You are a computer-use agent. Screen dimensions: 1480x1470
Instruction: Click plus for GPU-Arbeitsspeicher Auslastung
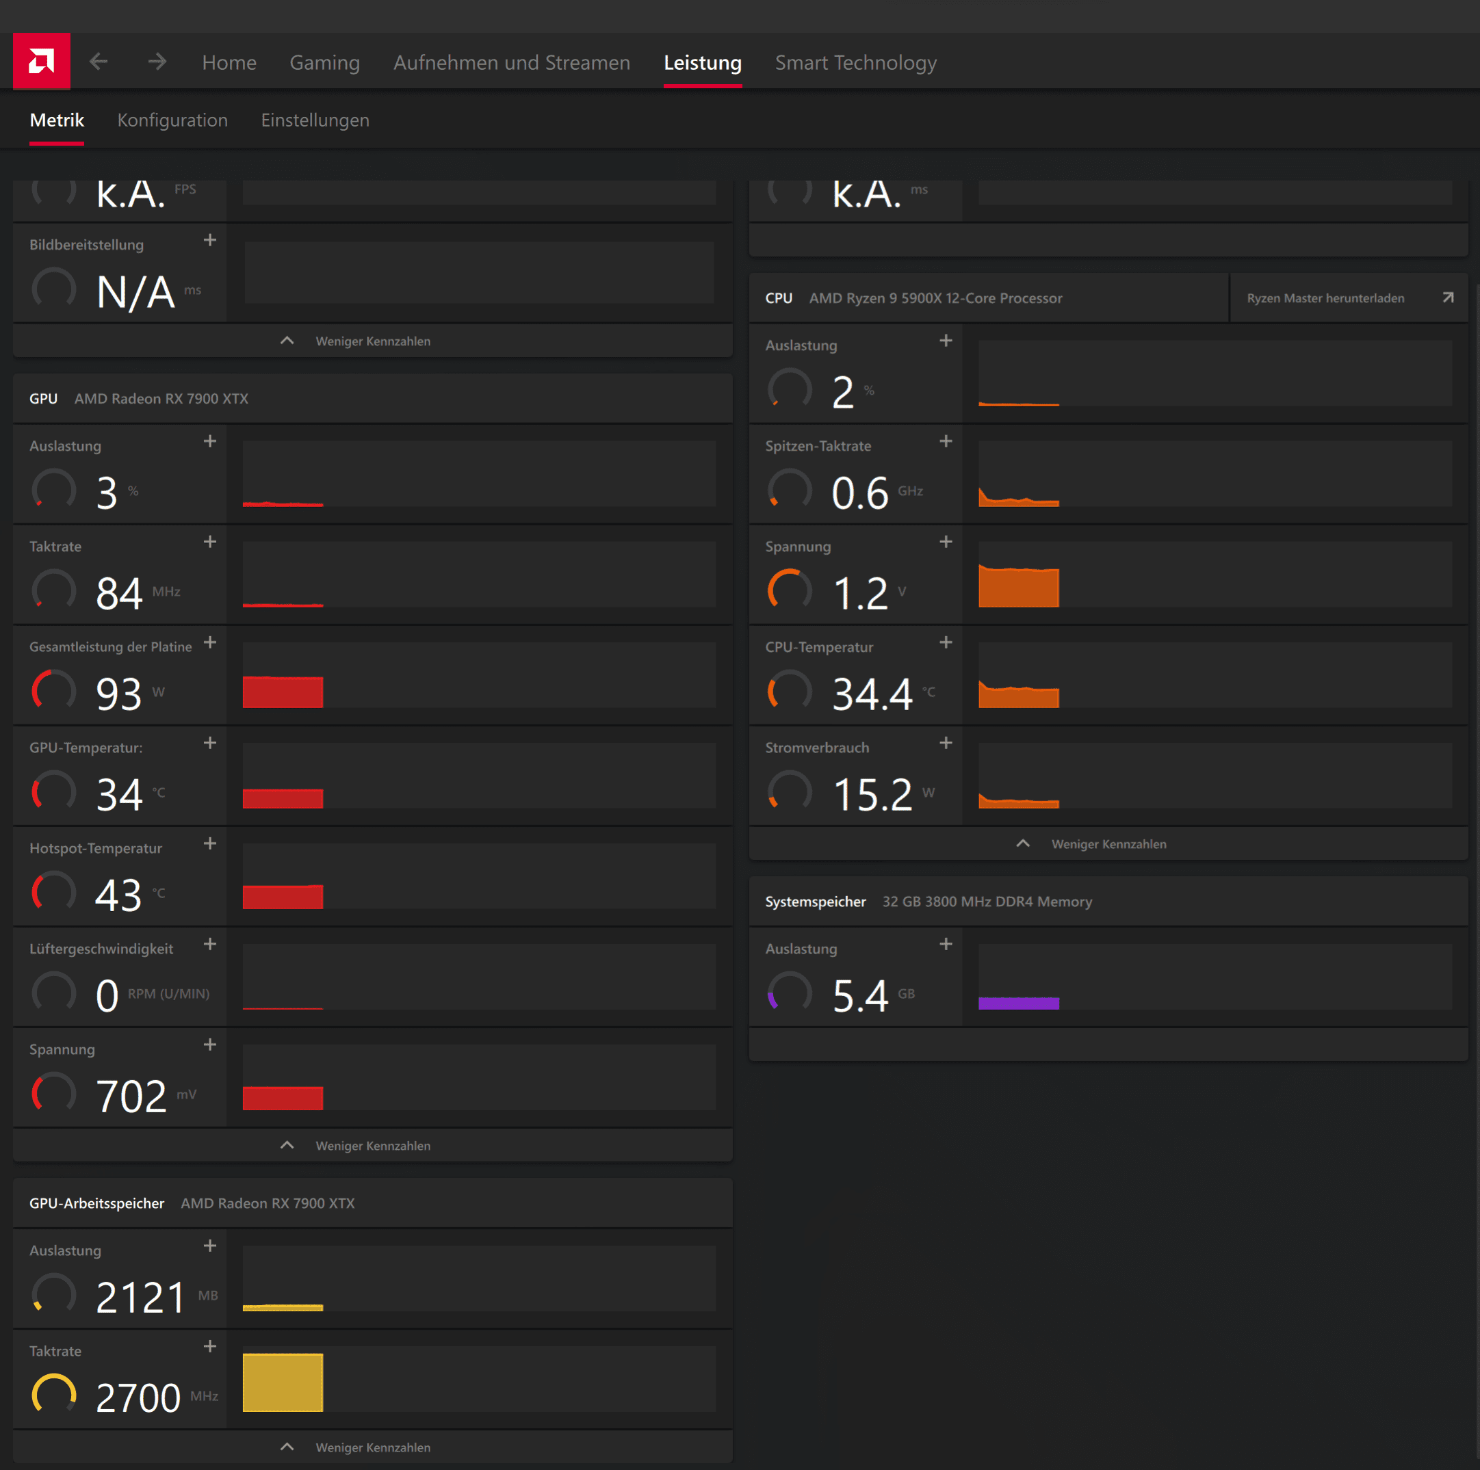pyautogui.click(x=210, y=1246)
